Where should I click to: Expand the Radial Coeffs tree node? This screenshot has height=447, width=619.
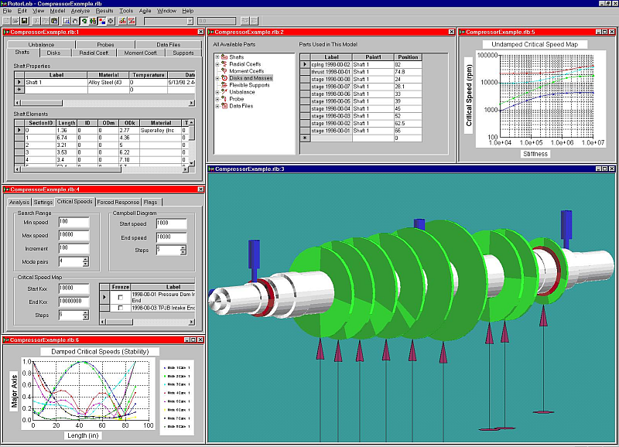click(217, 64)
